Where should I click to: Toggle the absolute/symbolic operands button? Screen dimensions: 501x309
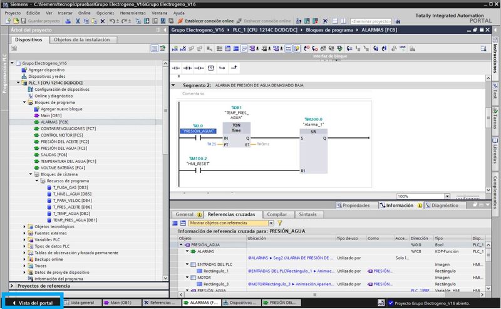252,49
